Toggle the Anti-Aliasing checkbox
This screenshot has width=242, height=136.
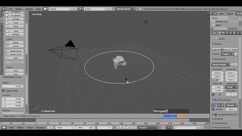click(216, 100)
